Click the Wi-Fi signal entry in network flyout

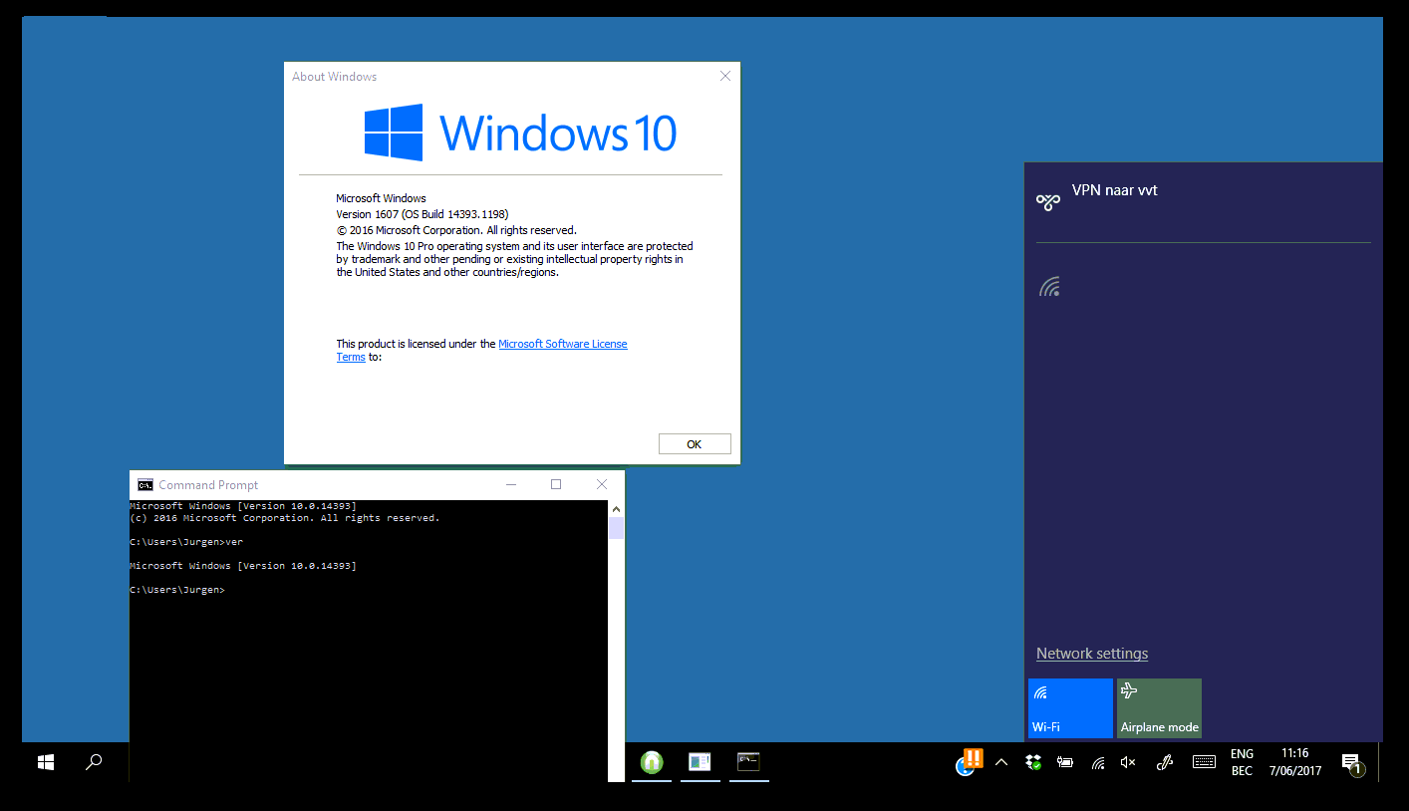pos(1049,287)
